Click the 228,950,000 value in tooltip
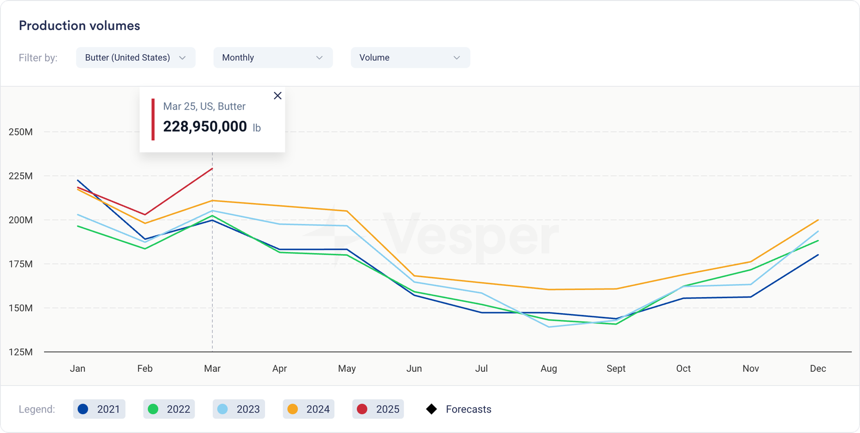 205,127
